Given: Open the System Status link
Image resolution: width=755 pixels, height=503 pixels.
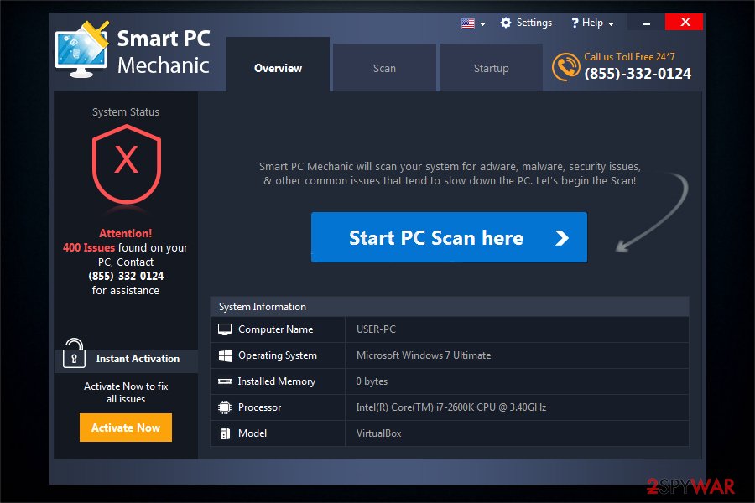Looking at the screenshot, I should coord(126,111).
